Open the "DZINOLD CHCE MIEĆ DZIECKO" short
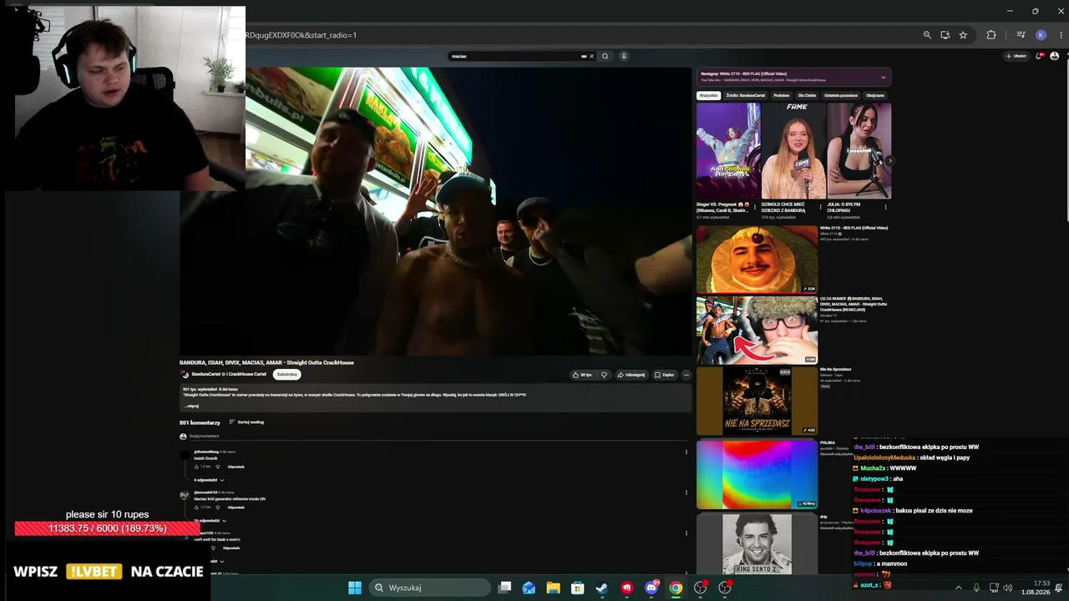The height and width of the screenshot is (601, 1069). (x=793, y=151)
